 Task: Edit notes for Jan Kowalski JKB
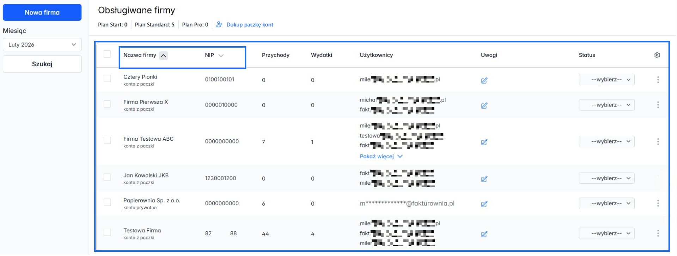pos(484,179)
